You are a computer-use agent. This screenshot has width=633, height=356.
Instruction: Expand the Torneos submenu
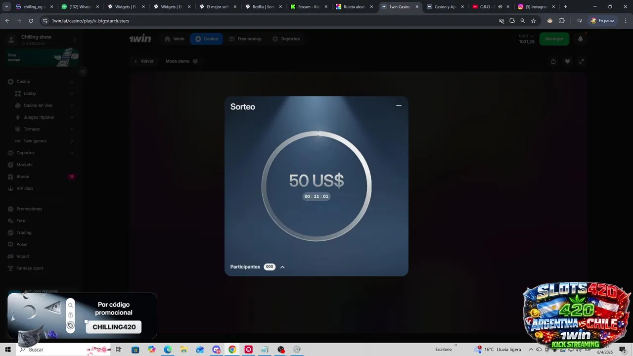[x=72, y=129]
